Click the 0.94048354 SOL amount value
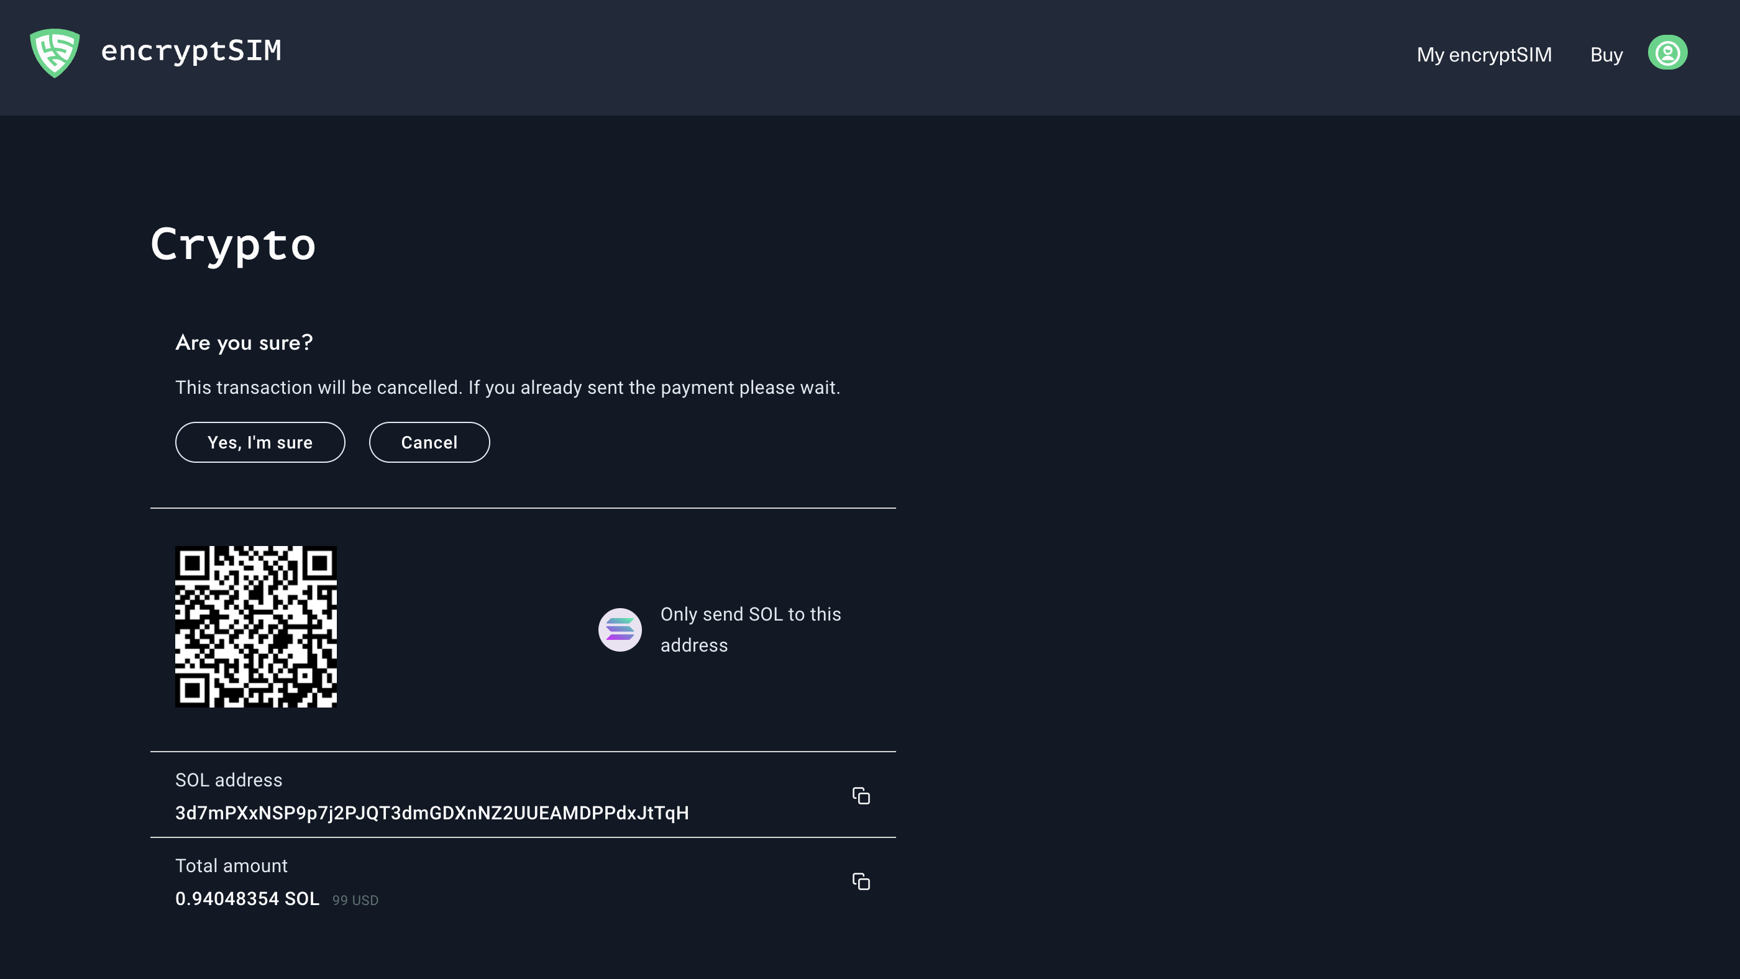Image resolution: width=1740 pixels, height=979 pixels. pyautogui.click(x=247, y=899)
